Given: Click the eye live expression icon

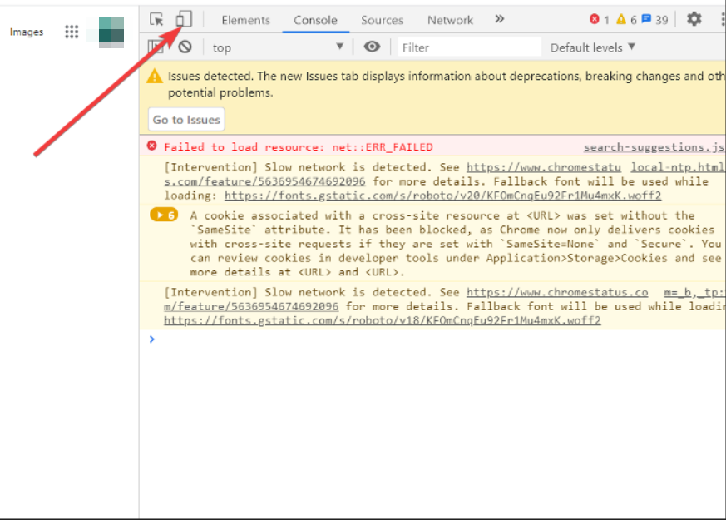Looking at the screenshot, I should pos(372,47).
